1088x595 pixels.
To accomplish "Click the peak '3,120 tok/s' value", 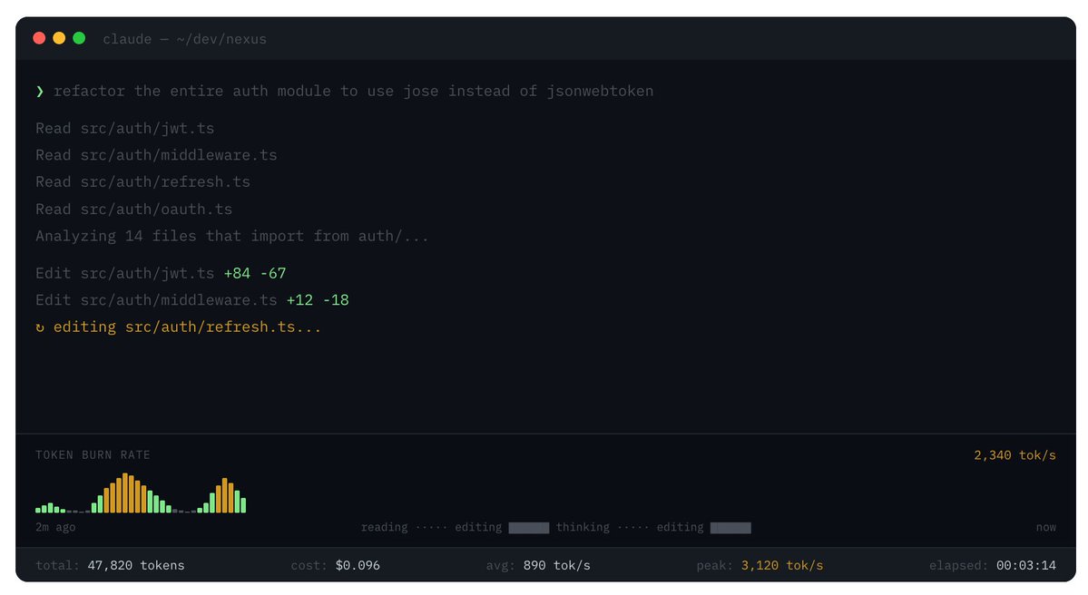I will (x=782, y=565).
